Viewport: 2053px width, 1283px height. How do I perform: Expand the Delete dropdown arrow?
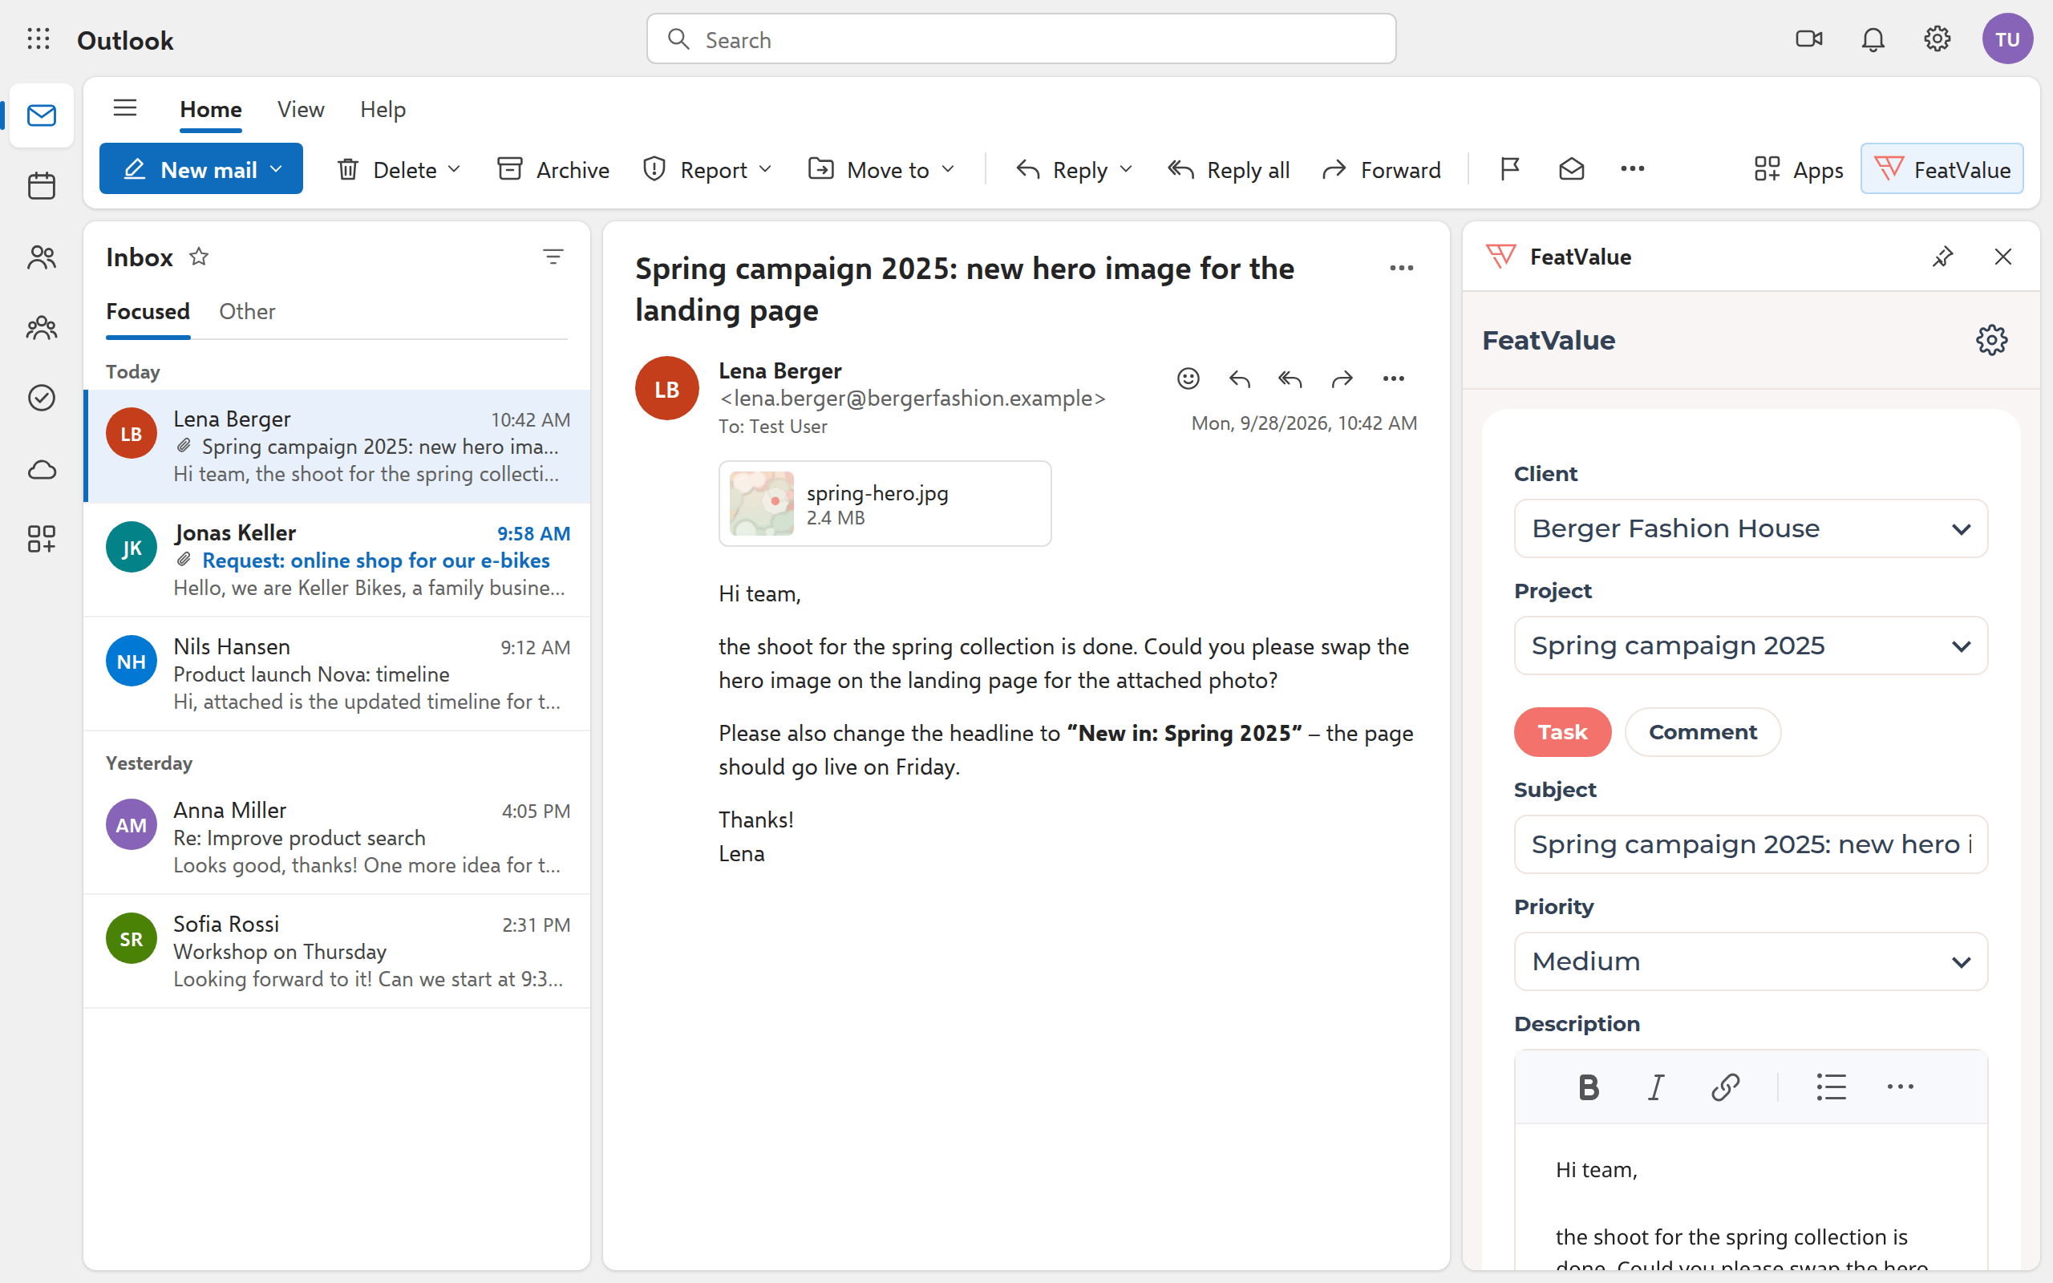tap(455, 169)
